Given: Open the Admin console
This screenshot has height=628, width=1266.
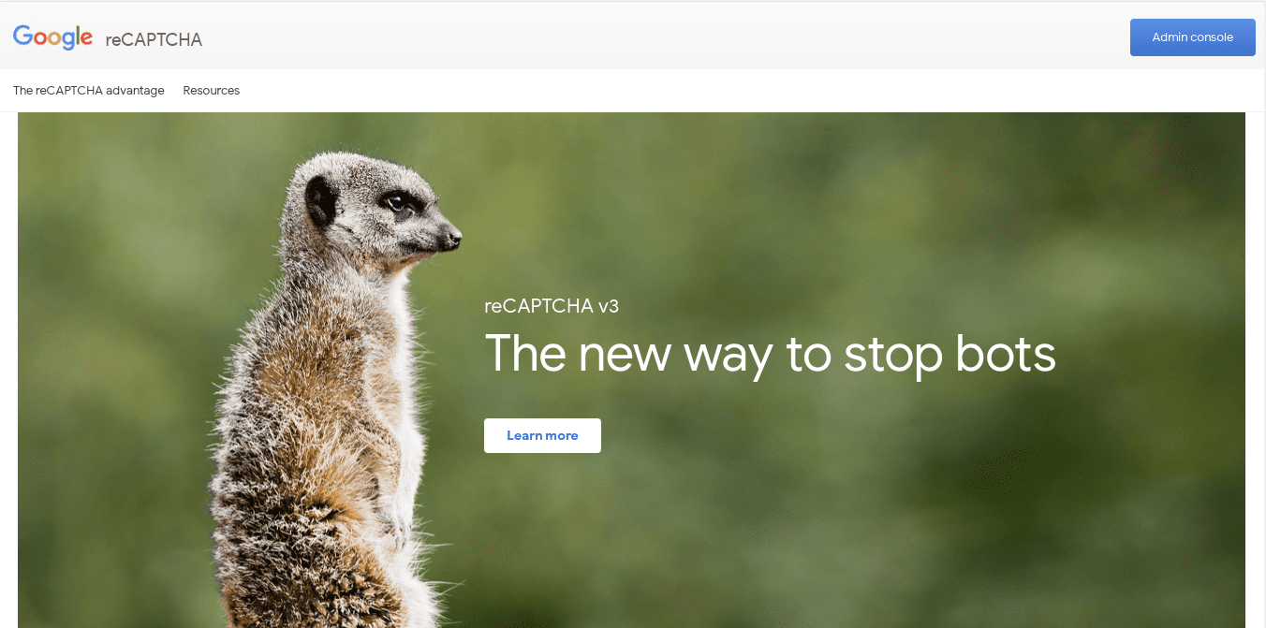Looking at the screenshot, I should pos(1192,37).
